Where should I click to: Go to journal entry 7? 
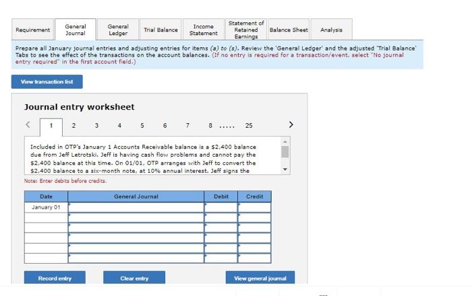click(x=187, y=126)
